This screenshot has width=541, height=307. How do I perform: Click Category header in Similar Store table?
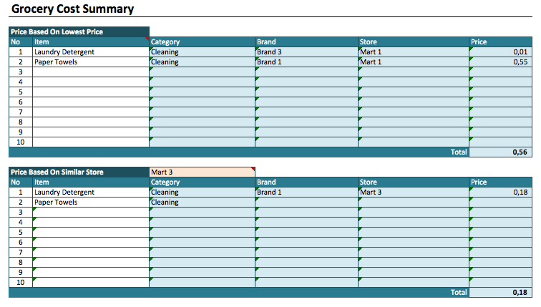pos(203,182)
